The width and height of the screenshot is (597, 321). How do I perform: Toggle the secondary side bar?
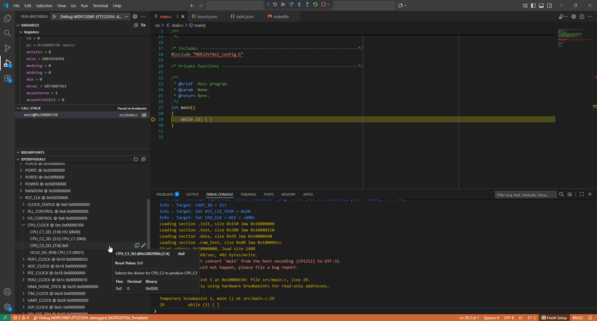549,6
